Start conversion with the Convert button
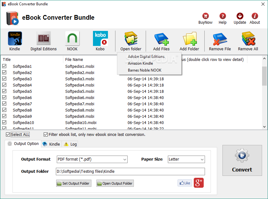 click(242, 160)
